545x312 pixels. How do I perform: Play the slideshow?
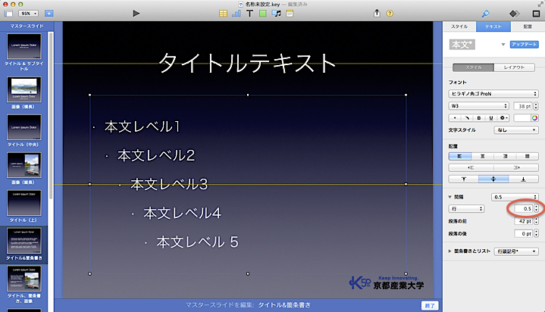[136, 14]
